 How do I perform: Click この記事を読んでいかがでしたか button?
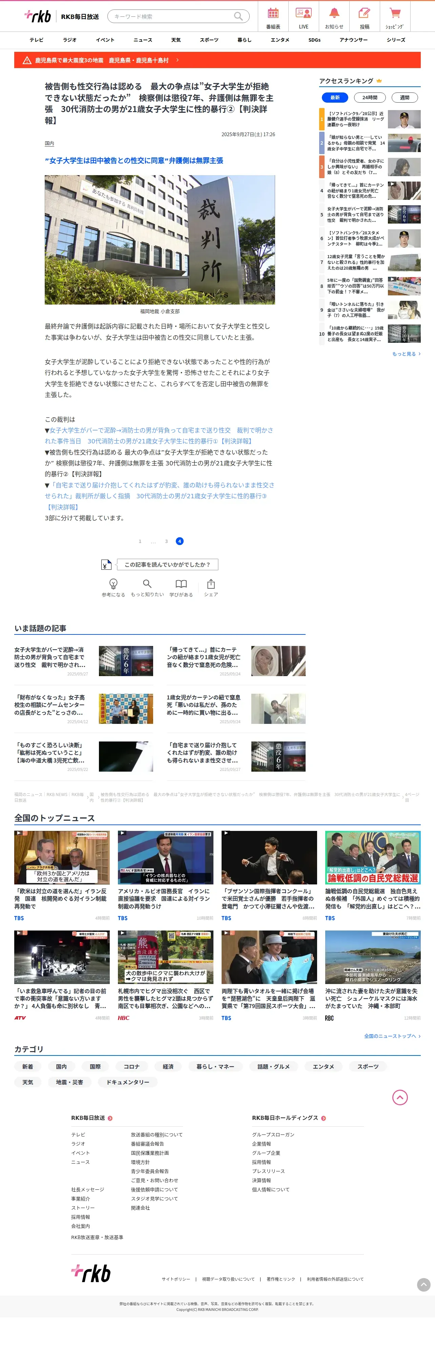click(x=167, y=564)
